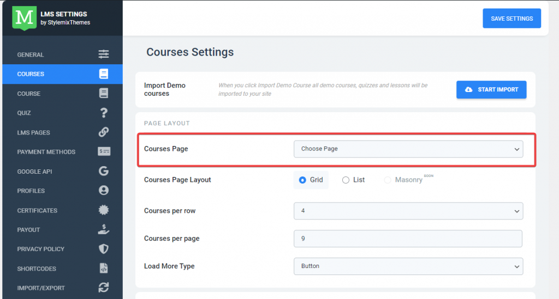Click the Payout hand with dollar icon

tap(104, 229)
